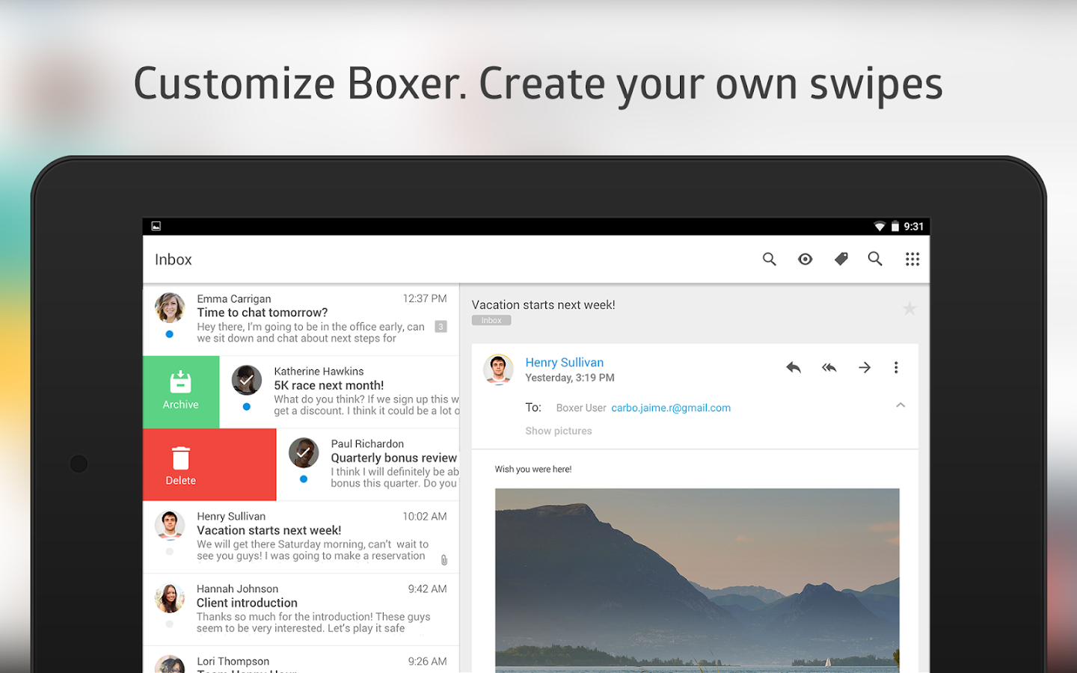This screenshot has height=673, width=1077.
Task: Open the Inbox label under the subject
Action: point(491,320)
